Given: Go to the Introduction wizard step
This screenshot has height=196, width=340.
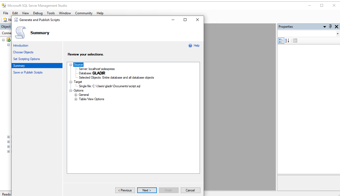Looking at the screenshot, I should pos(21,45).
